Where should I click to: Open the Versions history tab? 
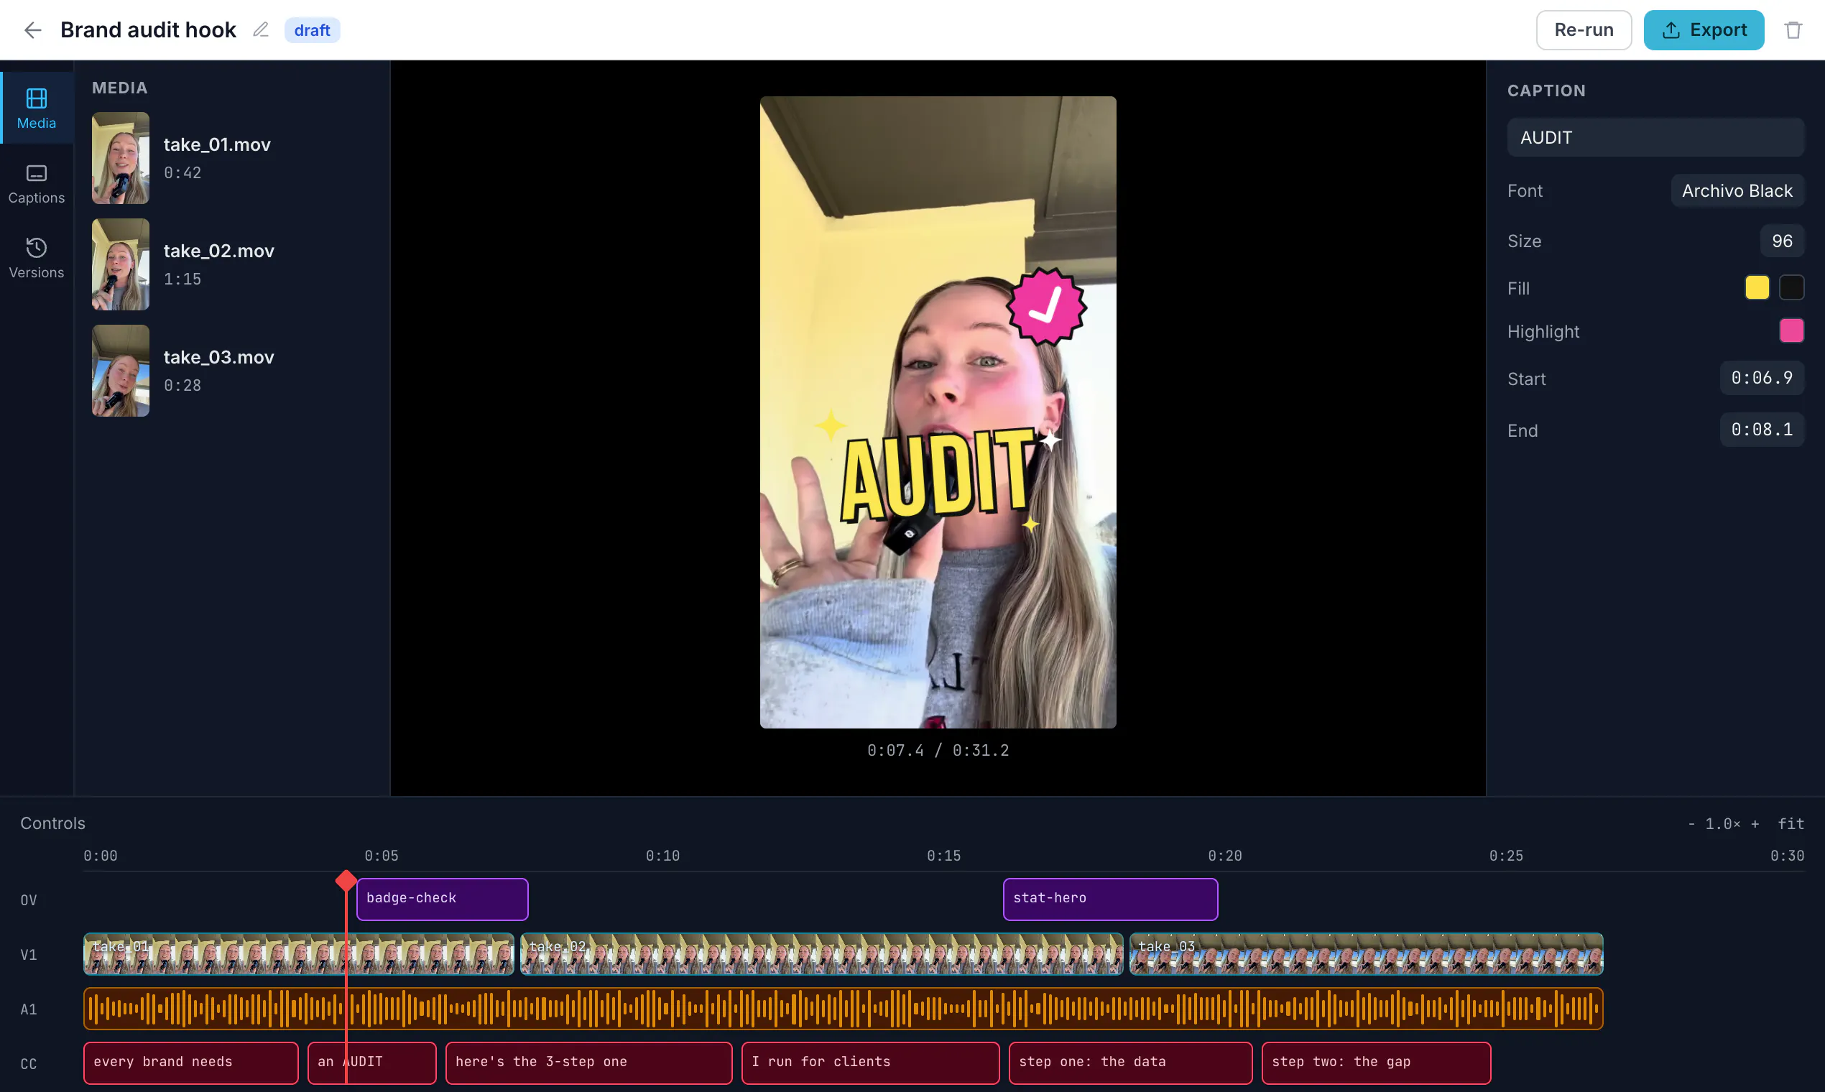coord(37,259)
